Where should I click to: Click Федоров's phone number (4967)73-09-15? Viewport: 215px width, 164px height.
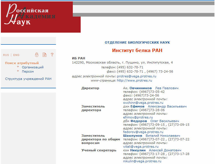[152, 125]
